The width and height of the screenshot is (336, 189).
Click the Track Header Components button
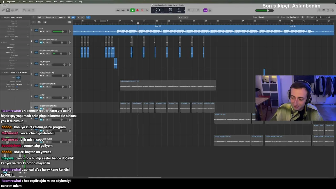tap(69, 22)
